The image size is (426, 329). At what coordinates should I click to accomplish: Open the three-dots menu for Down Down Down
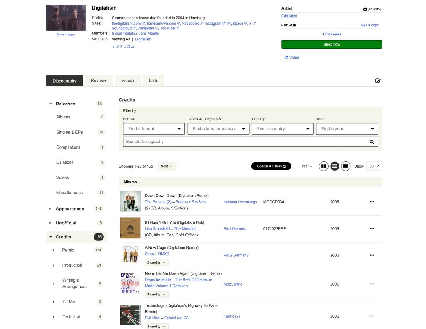[372, 202]
